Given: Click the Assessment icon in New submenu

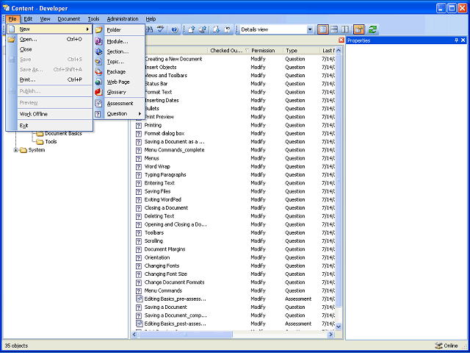Looking at the screenshot, I should pyautogui.click(x=98, y=104).
